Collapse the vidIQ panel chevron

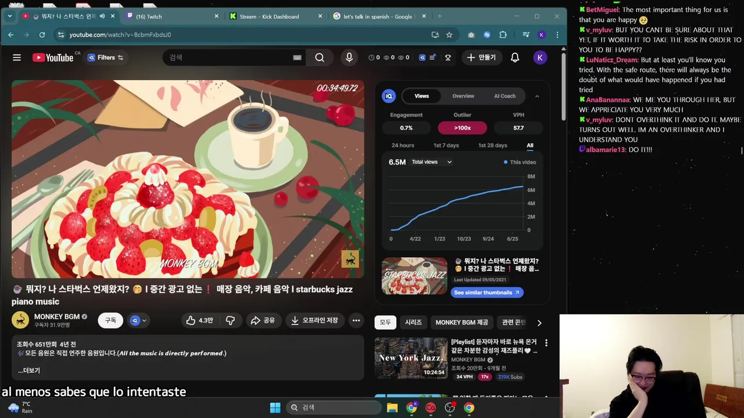click(x=536, y=96)
